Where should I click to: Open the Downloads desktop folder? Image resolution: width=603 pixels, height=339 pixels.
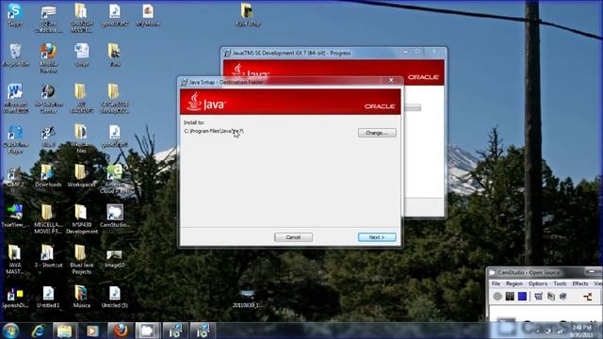click(x=48, y=176)
